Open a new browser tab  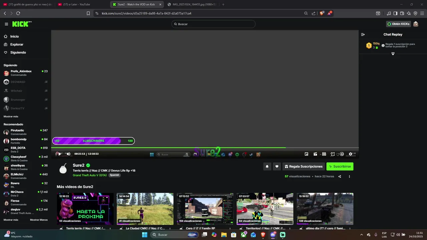point(223,4)
